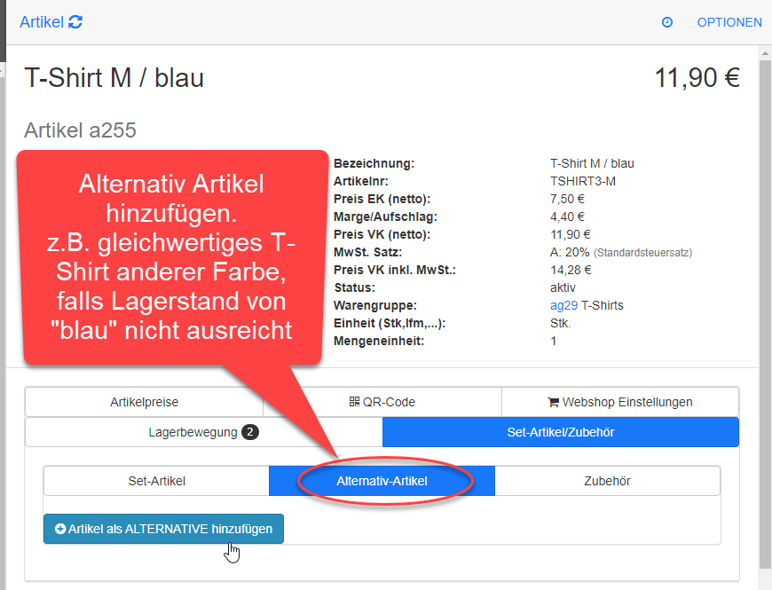Click the Bezeichnung label
Viewport: 772px width, 590px height.
(374, 164)
